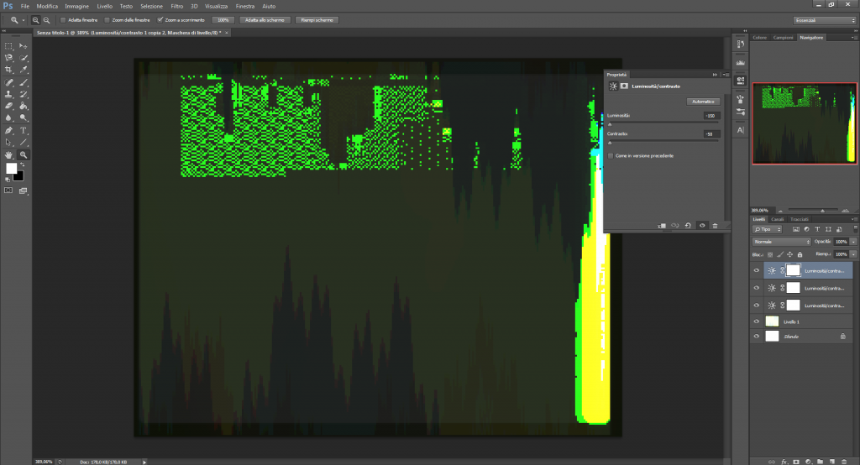Viewport: 860px width, 465px height.
Task: Select the Crop tool
Action: pyautogui.click(x=8, y=70)
